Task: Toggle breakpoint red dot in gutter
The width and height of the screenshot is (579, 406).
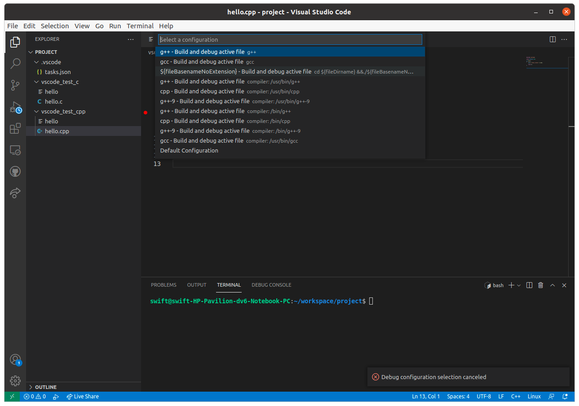Action: coord(146,113)
